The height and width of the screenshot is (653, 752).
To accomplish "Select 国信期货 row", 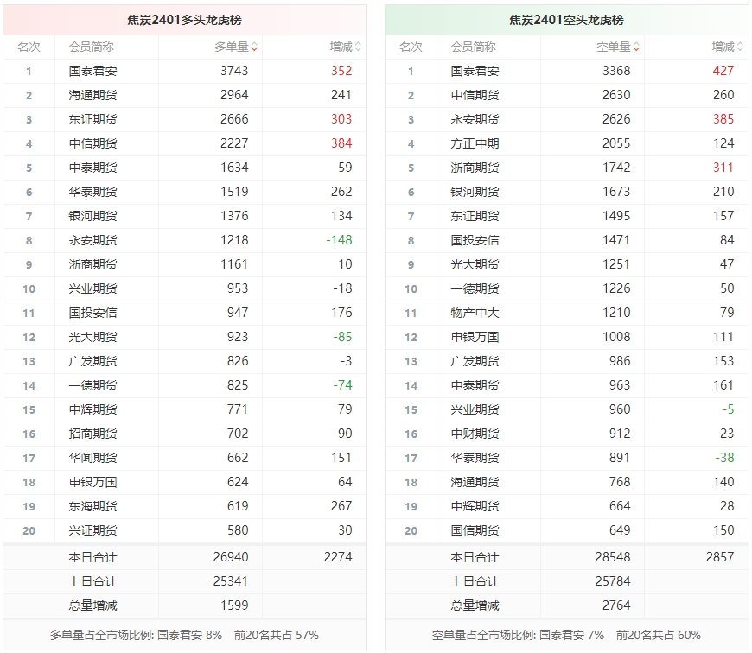I will click(x=566, y=530).
